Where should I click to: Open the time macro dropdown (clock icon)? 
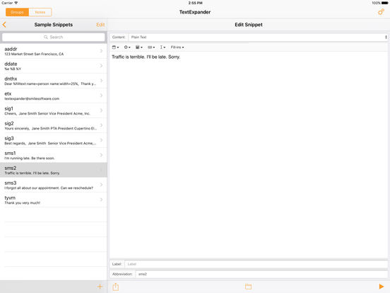point(127,47)
